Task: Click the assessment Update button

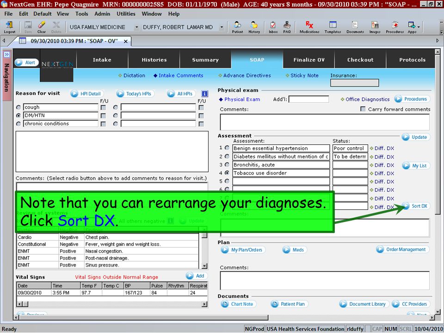Action: [x=415, y=137]
